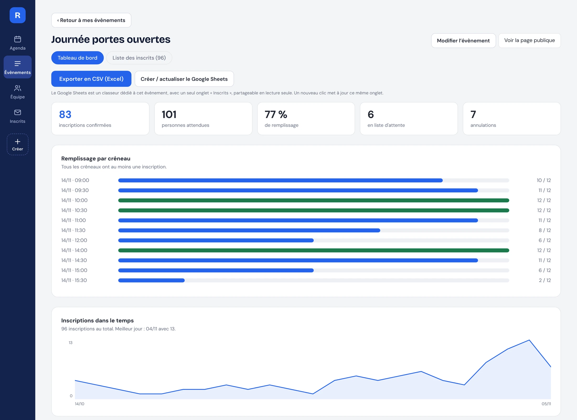Click the 05/11 chart axis label
This screenshot has width=577, height=420.
point(546,404)
